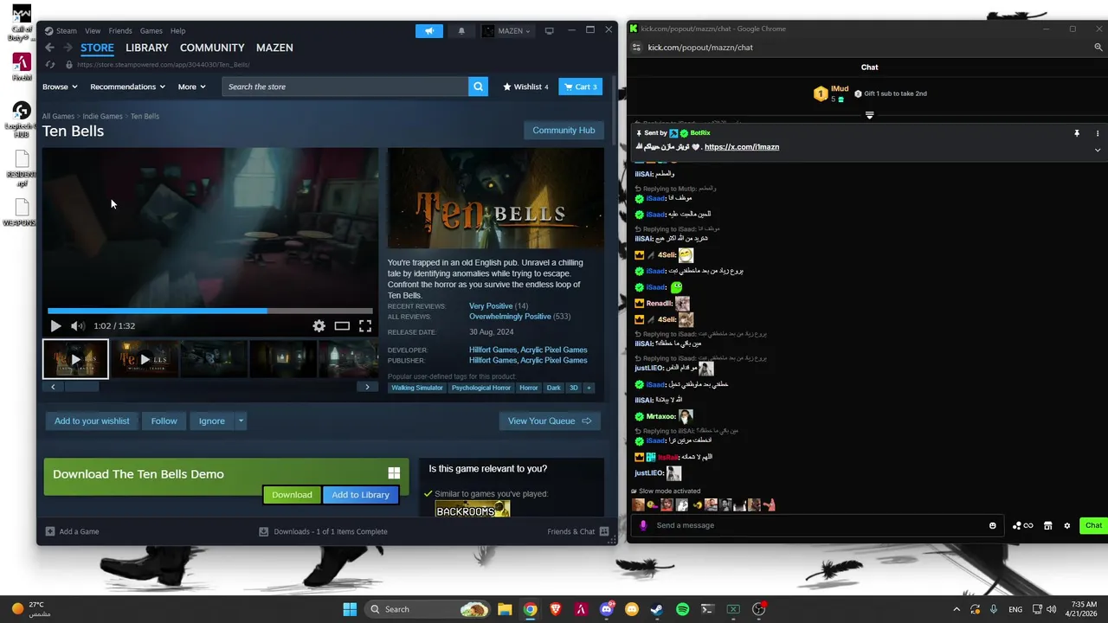The width and height of the screenshot is (1108, 623).
Task: Open the Browse dropdown in store nav
Action: (x=60, y=87)
